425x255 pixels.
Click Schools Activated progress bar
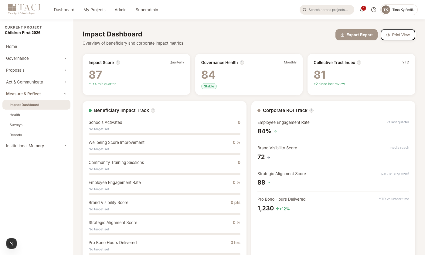coord(165,134)
